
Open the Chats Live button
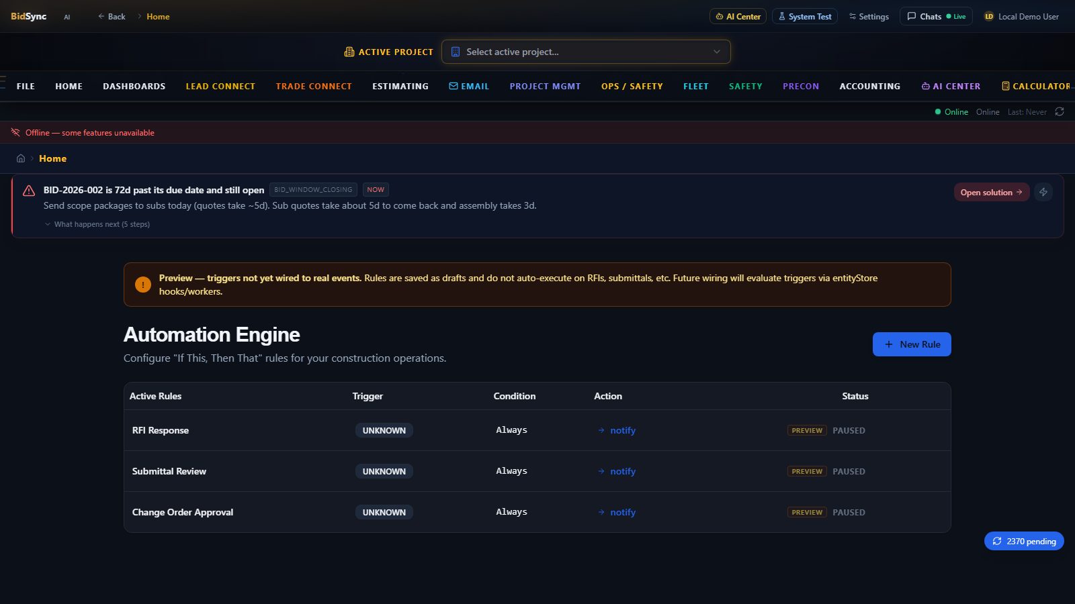pyautogui.click(x=936, y=16)
